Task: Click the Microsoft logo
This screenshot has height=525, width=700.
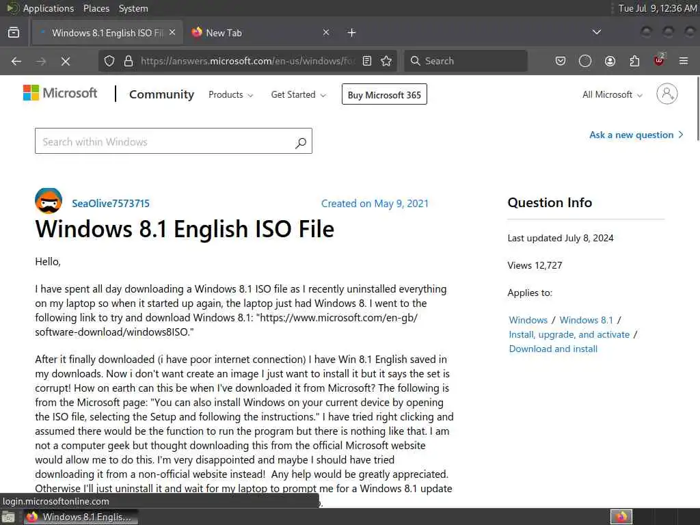Action: point(60,93)
